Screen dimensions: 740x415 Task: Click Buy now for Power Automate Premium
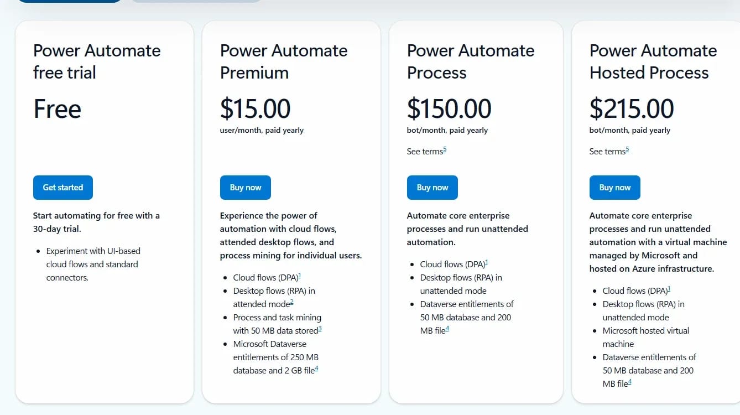tap(246, 188)
